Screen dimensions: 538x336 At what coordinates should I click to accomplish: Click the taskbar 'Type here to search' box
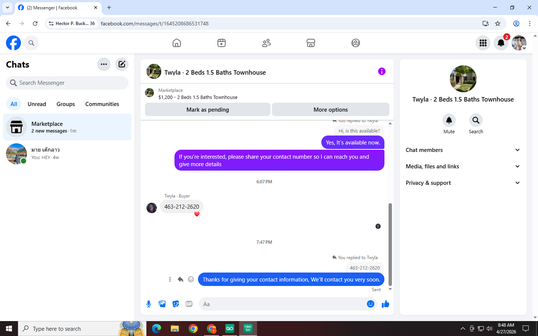(x=82, y=329)
